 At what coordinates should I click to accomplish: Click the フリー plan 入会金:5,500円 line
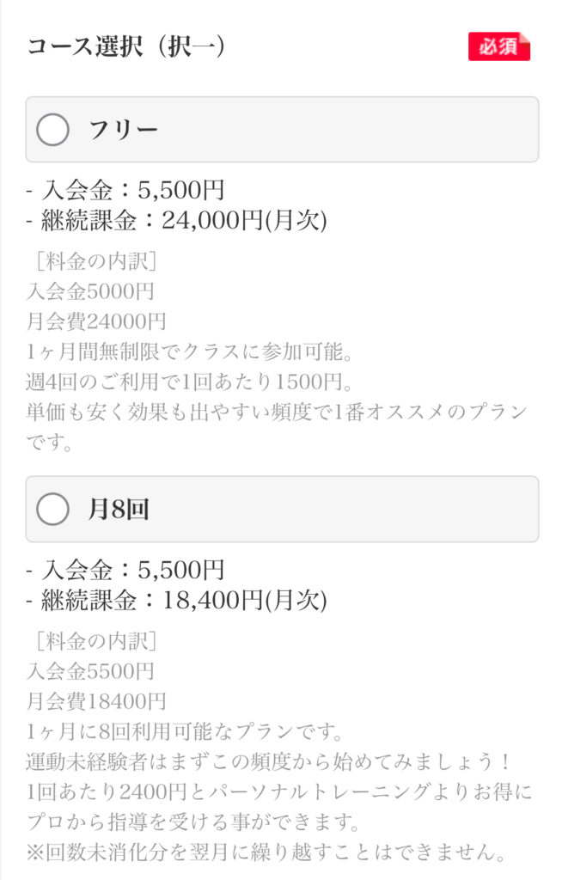click(125, 190)
